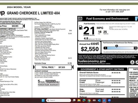Click the 'Ventilated Front Seats' line
138x103 pixels.
pos(40,37)
